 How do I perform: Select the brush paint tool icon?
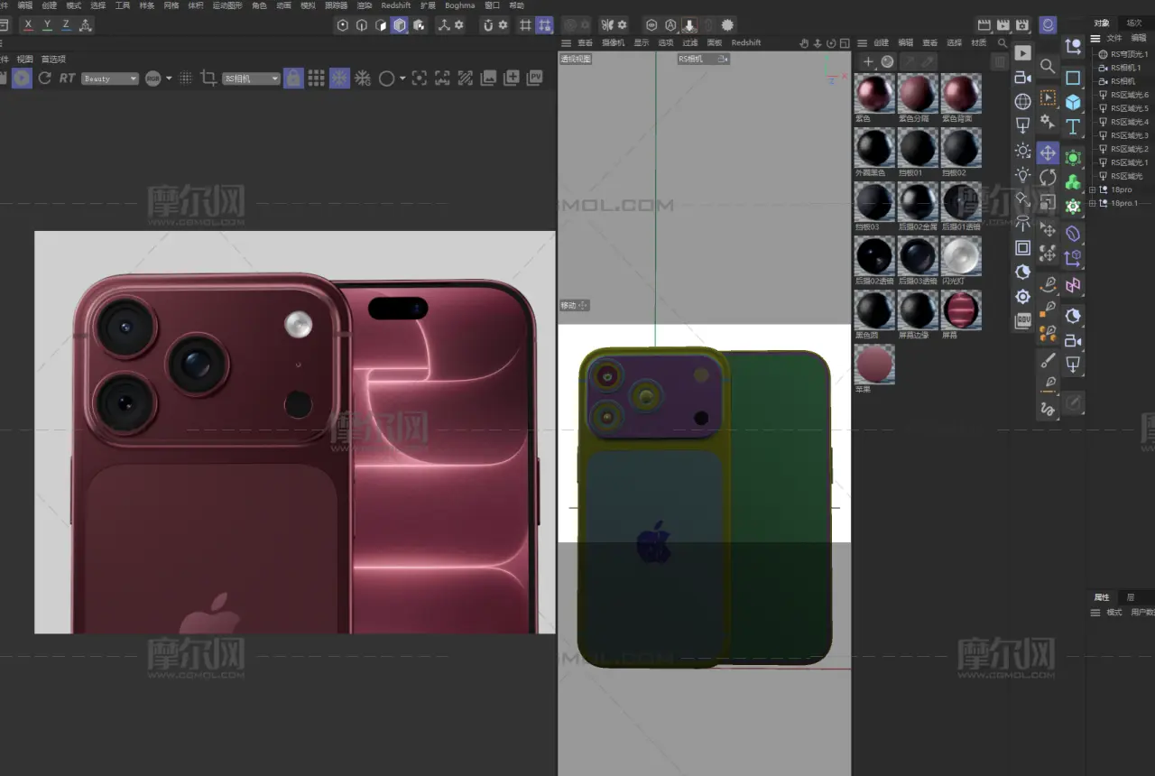[x=1048, y=361]
